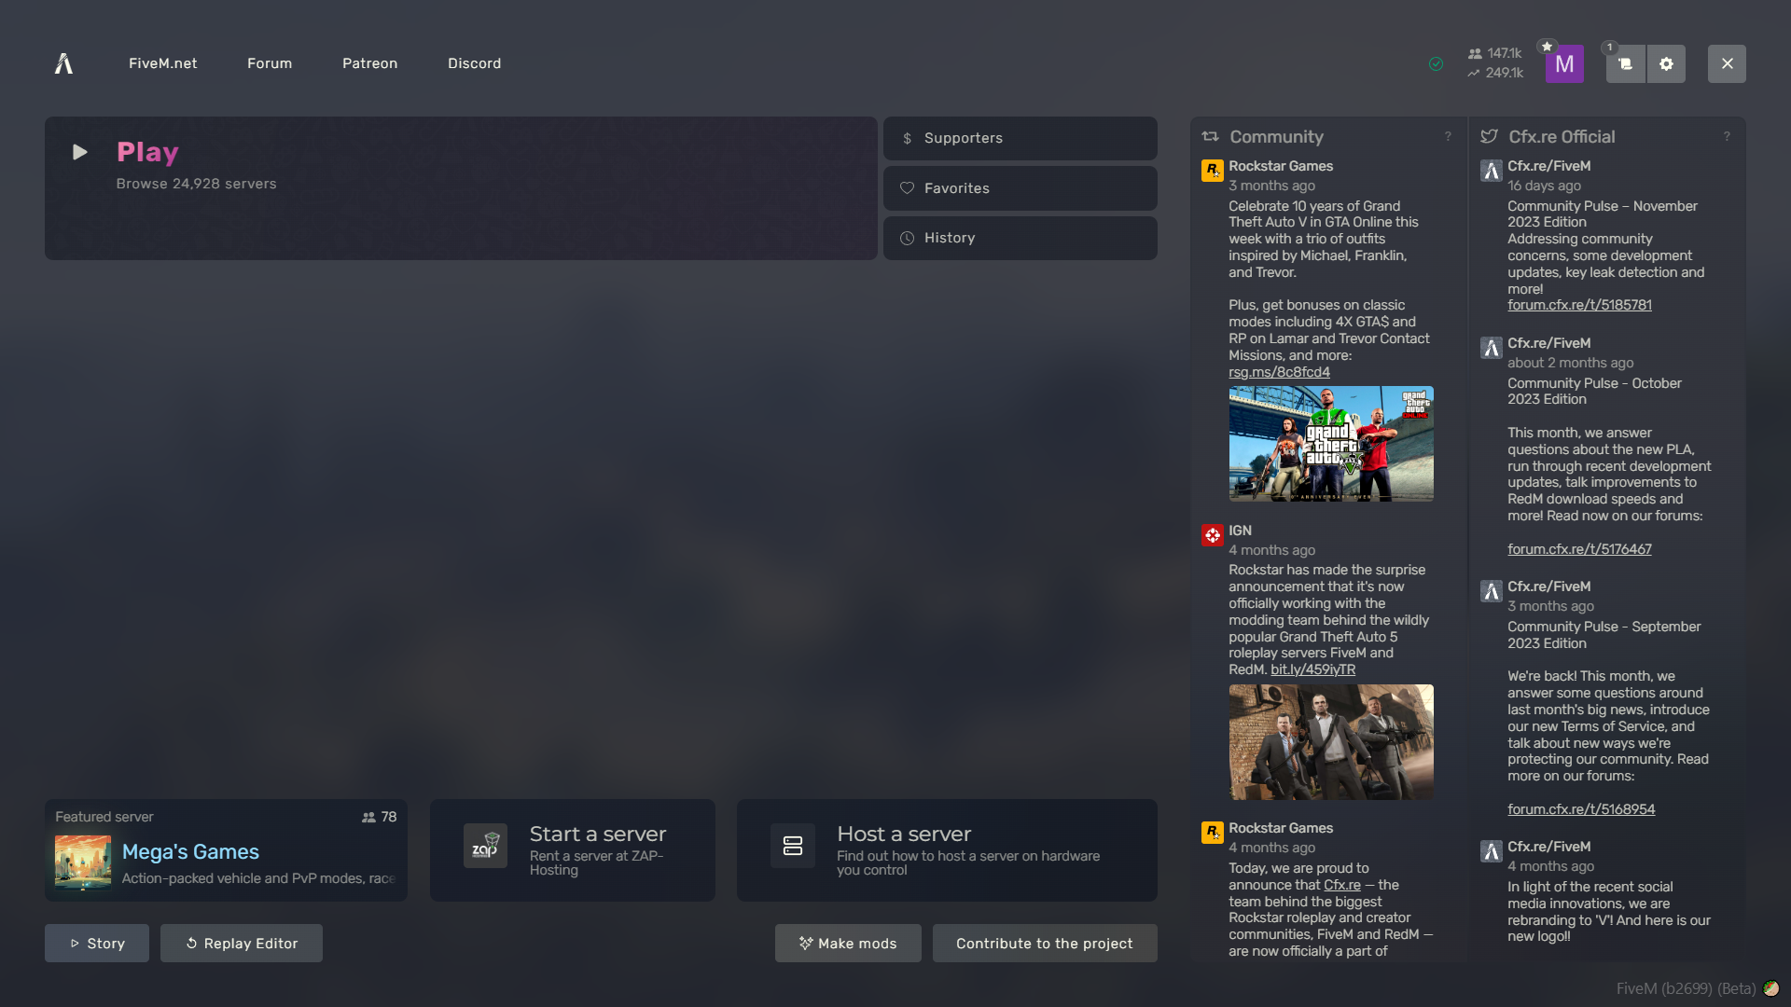Open the Forum menu link
Image resolution: width=1791 pixels, height=1007 pixels.
(270, 63)
